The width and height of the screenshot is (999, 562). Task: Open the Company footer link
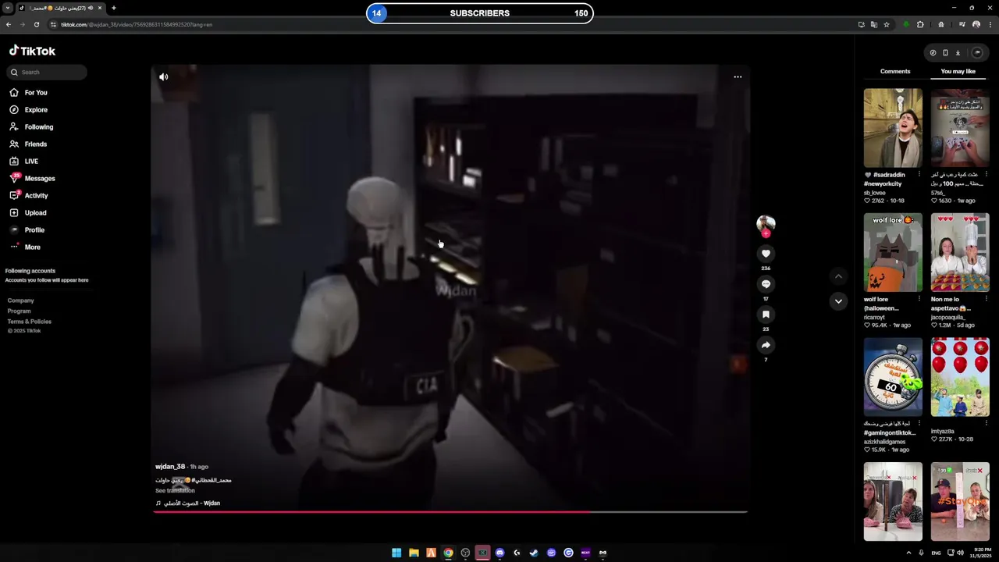(x=21, y=301)
